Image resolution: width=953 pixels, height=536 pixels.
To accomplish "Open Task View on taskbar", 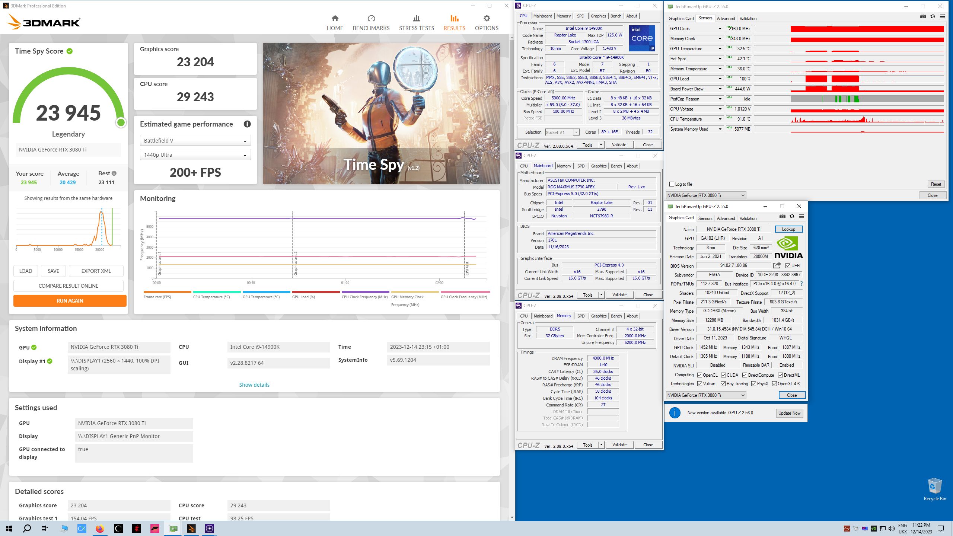I will click(45, 529).
